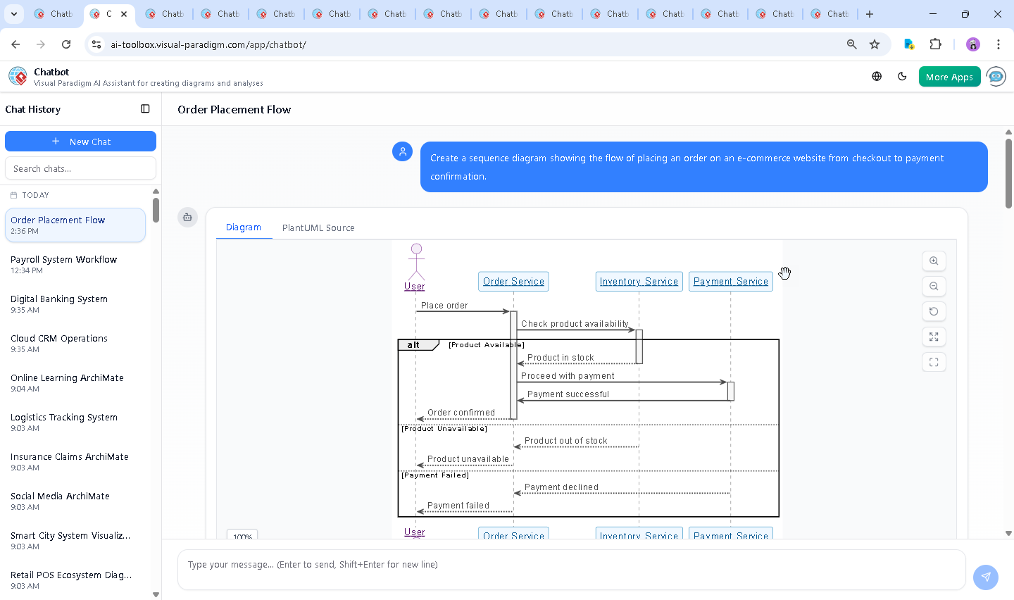
Task: Click the More Apps button
Action: tap(949, 77)
